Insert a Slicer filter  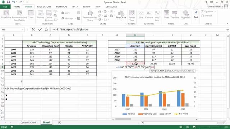(166, 15)
